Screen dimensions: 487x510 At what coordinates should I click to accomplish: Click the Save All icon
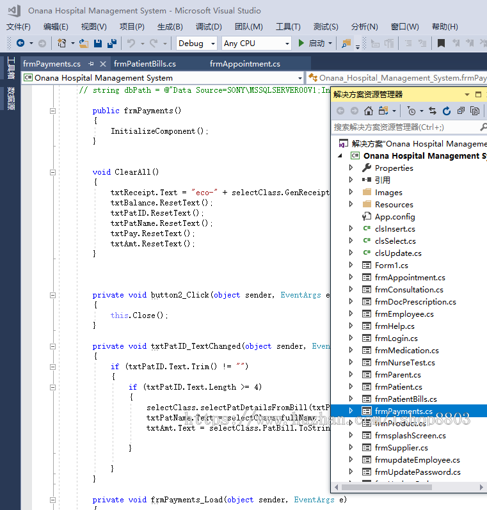click(111, 44)
